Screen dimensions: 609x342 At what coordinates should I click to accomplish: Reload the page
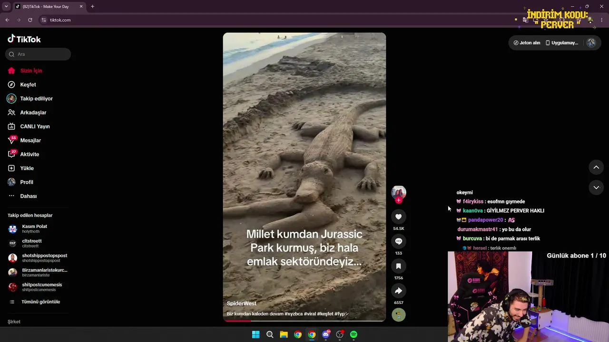coord(30,20)
